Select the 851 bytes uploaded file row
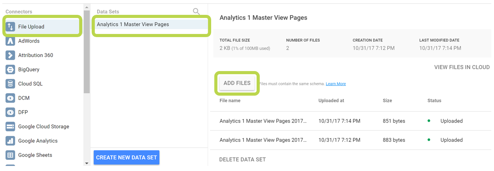Image resolution: width=494 pixels, height=171 pixels. pos(350,121)
